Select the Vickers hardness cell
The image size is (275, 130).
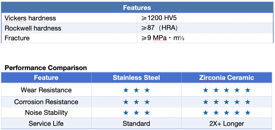pyautogui.click(x=69, y=18)
